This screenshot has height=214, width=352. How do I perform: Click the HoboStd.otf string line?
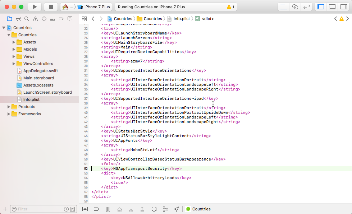tap(145, 150)
